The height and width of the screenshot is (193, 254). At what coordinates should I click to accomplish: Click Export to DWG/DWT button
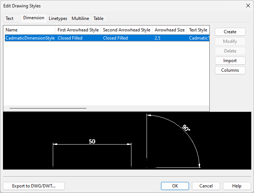[x=34, y=186]
